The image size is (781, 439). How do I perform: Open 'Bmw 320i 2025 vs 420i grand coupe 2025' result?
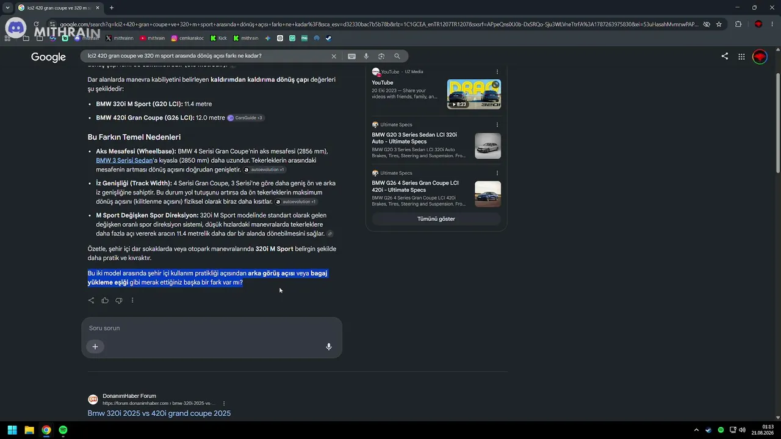(159, 413)
